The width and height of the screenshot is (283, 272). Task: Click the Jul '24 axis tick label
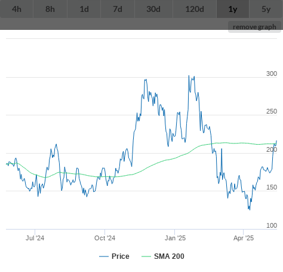click(x=35, y=238)
